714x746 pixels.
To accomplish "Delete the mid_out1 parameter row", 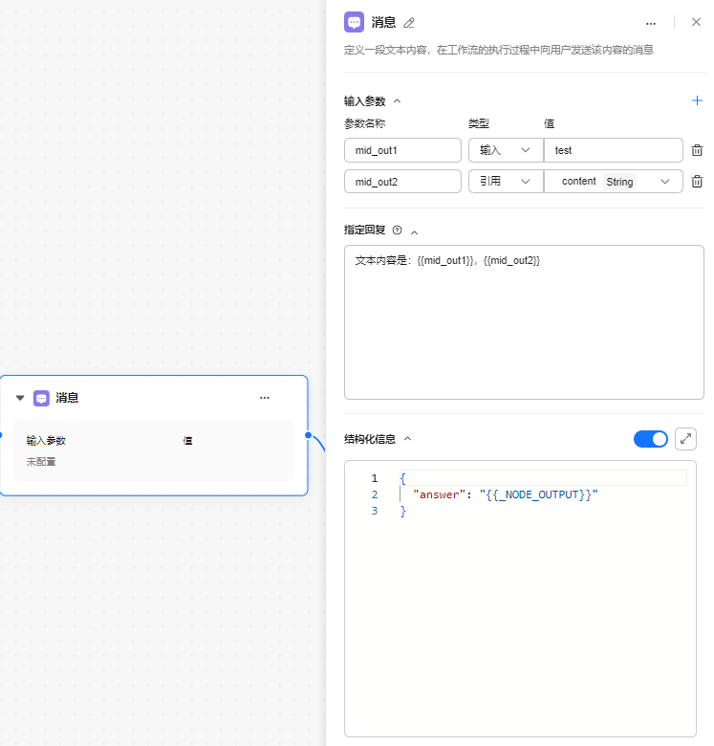I will (x=697, y=150).
